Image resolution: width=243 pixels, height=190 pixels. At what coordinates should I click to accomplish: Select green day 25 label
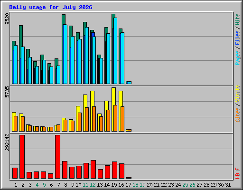(185, 185)
